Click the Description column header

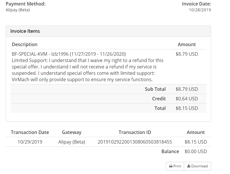click(x=25, y=44)
